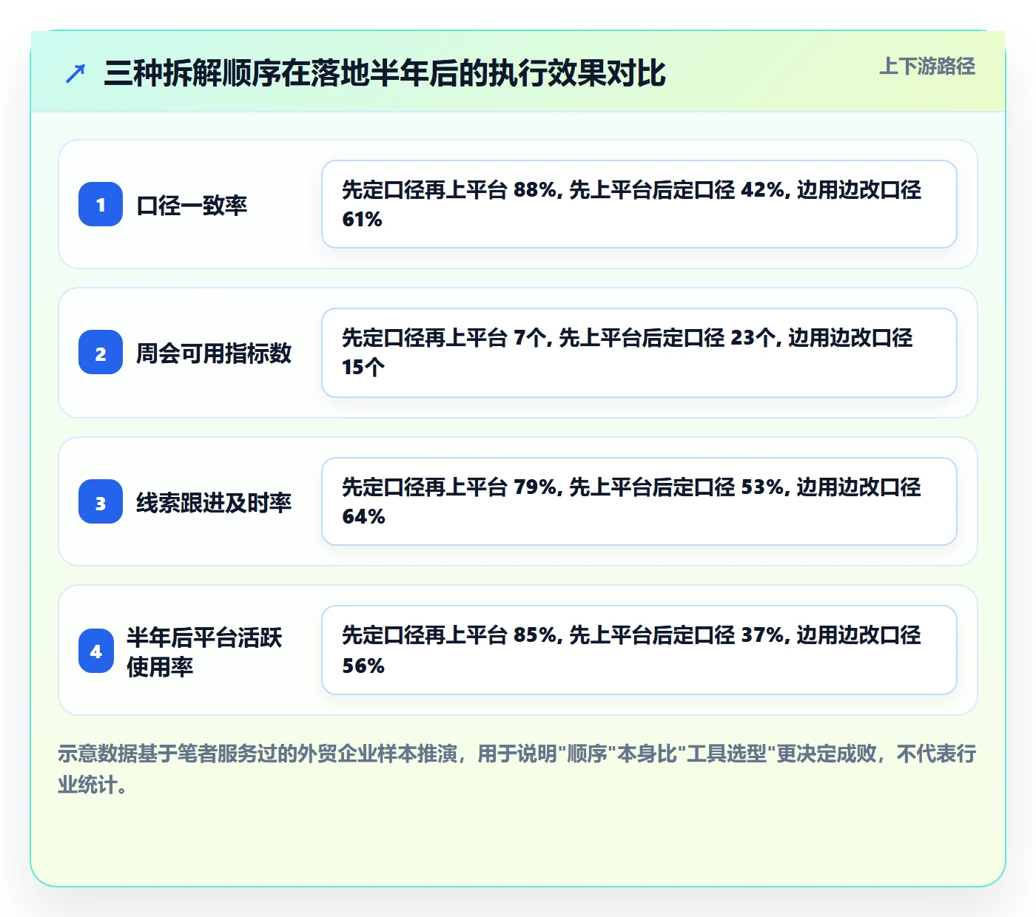Click the number 2 badge for 周会可用指标数
Image resolution: width=1036 pixels, height=917 pixels.
tap(101, 352)
